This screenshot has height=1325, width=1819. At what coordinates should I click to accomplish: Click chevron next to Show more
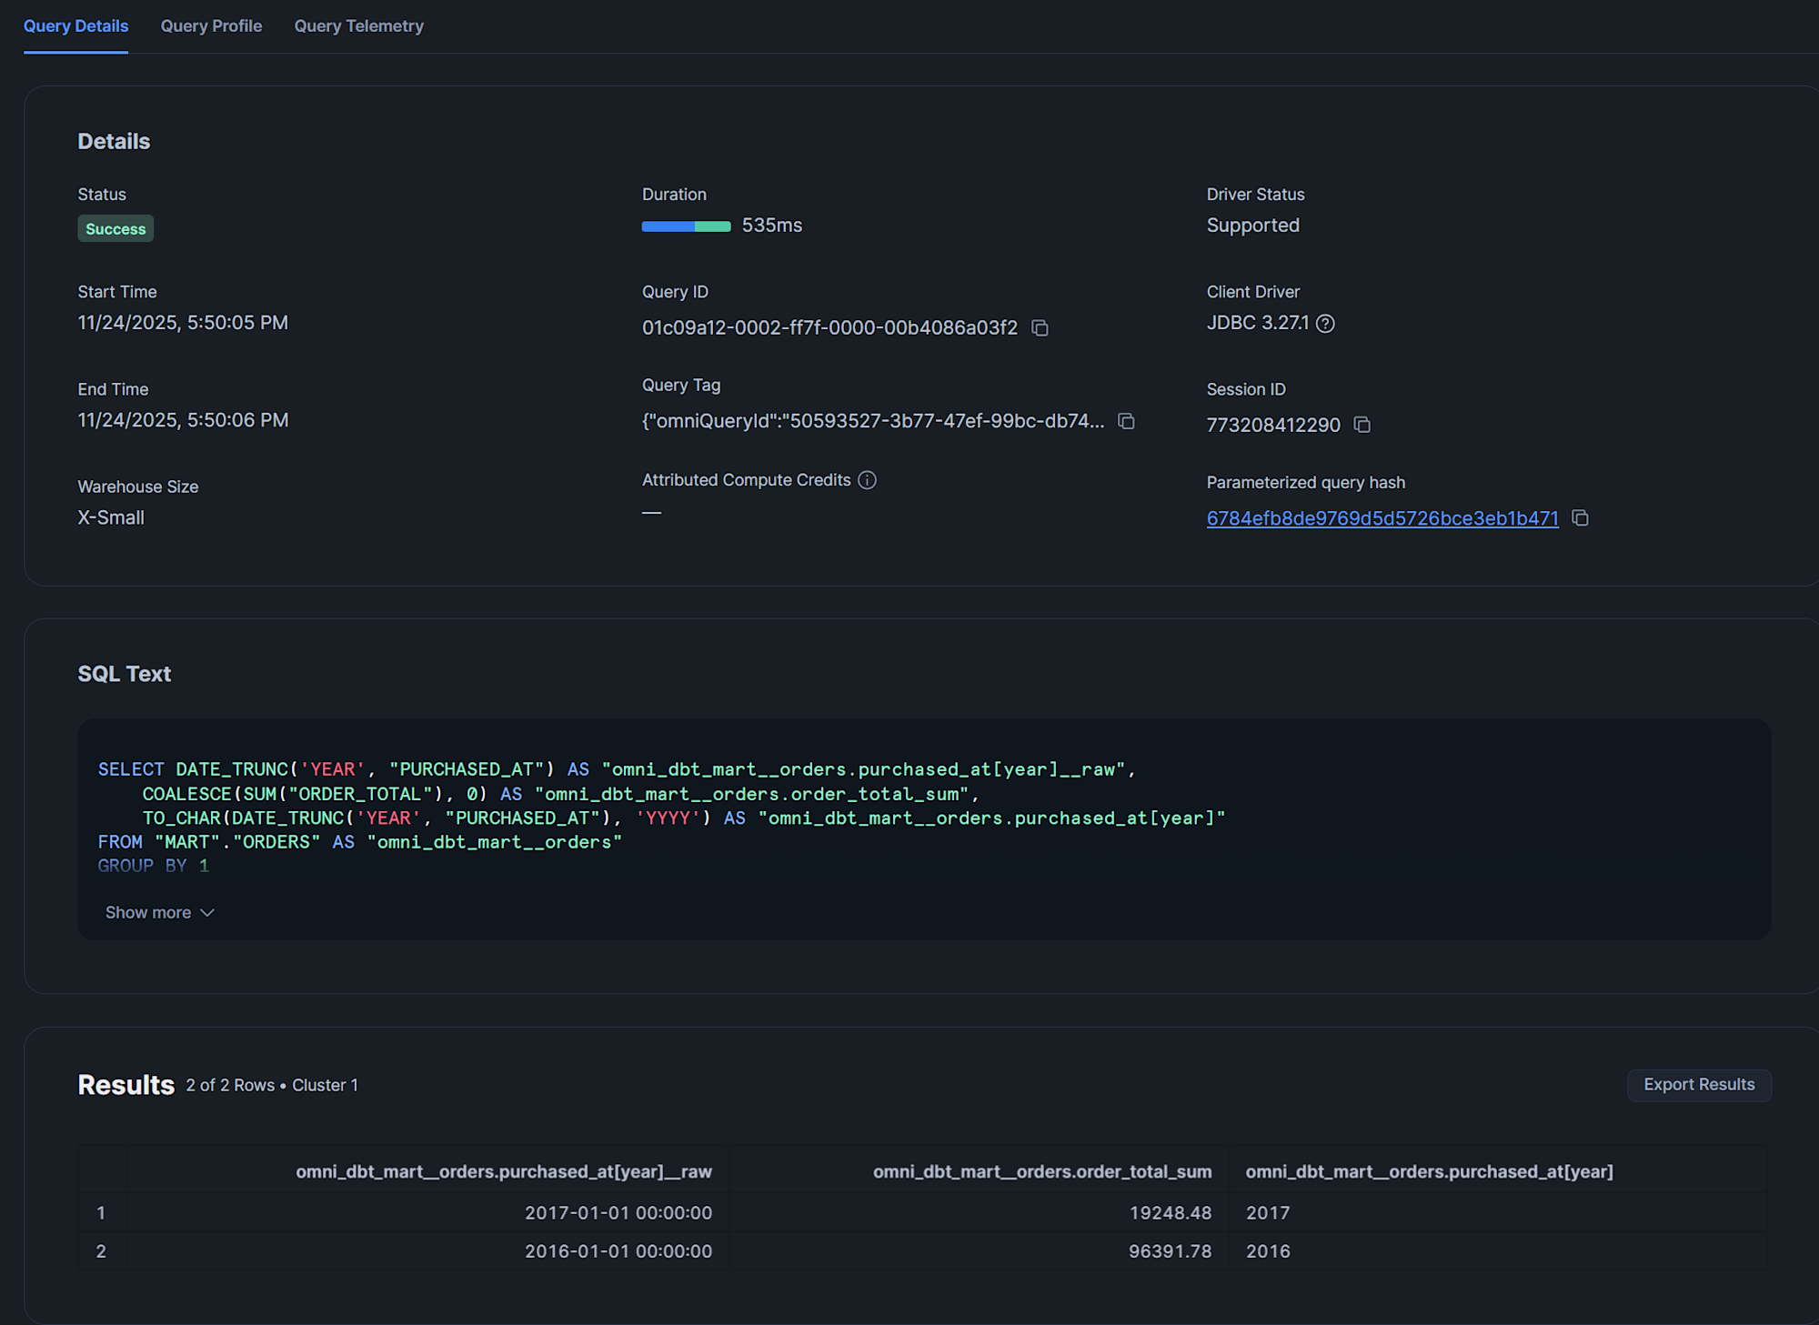[x=207, y=913]
